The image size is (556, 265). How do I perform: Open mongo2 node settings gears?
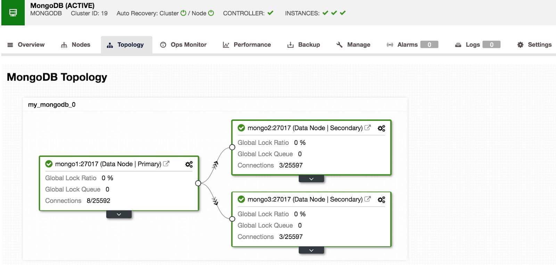tap(382, 128)
